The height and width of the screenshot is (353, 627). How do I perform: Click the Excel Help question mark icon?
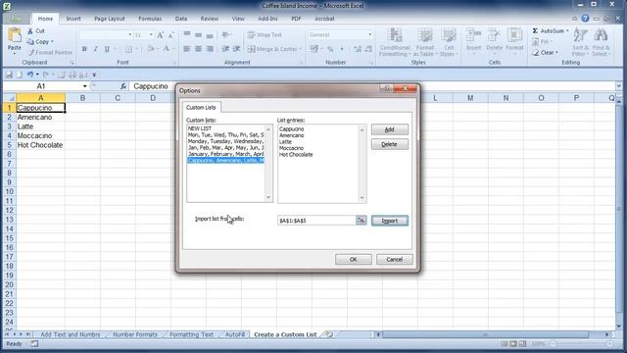pyautogui.click(x=585, y=19)
